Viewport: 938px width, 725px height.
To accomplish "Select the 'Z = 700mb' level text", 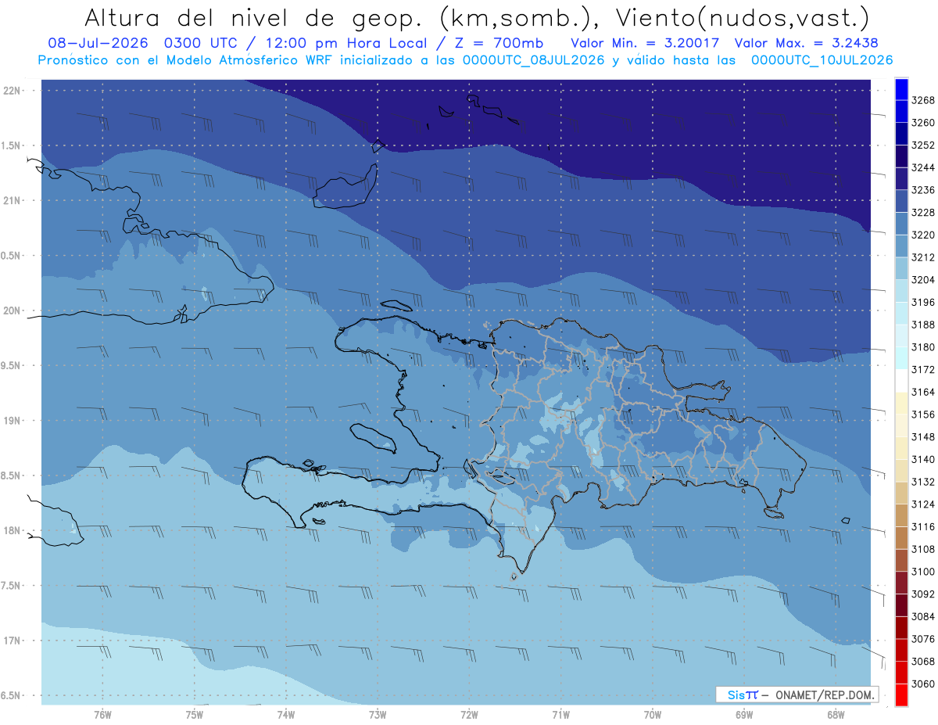I will (497, 43).
